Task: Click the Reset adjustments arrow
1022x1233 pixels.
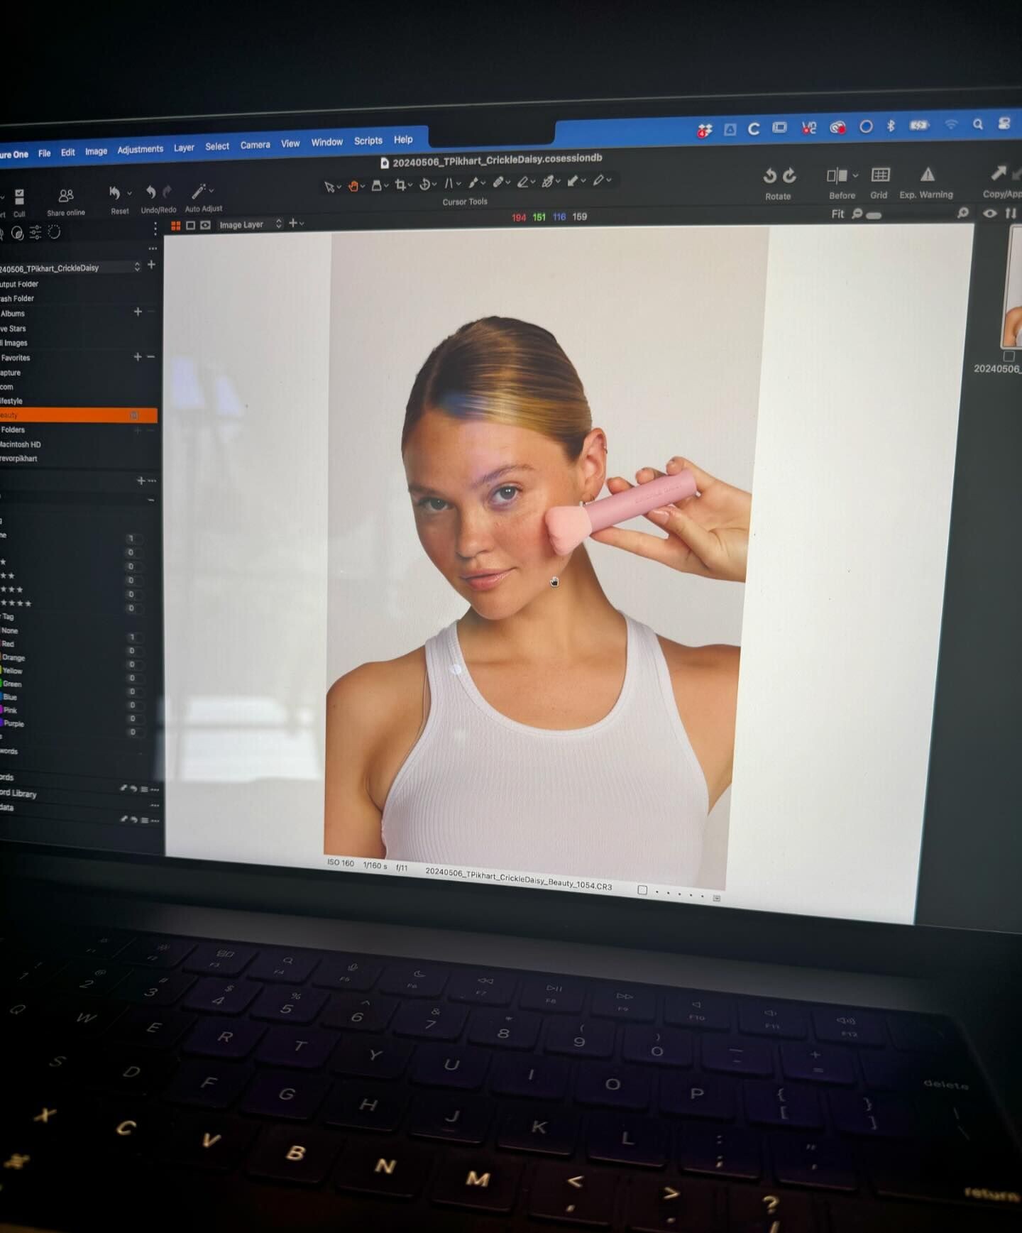Action: click(115, 193)
